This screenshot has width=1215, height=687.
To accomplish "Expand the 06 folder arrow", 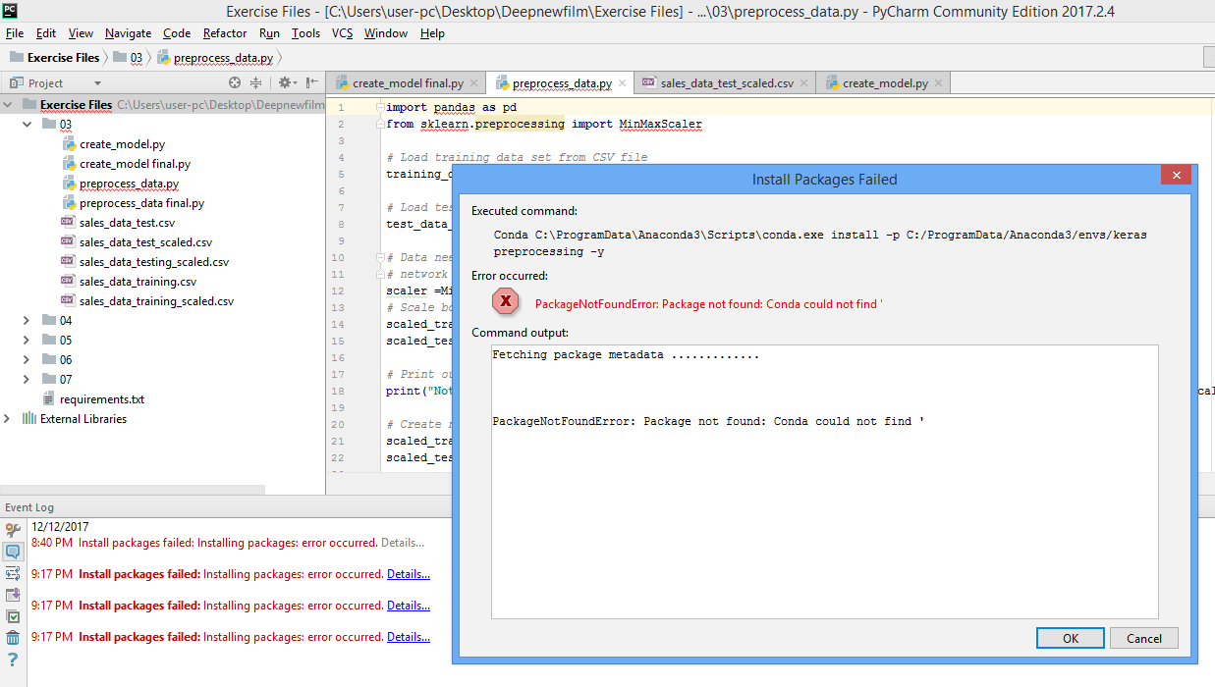I will click(x=28, y=360).
